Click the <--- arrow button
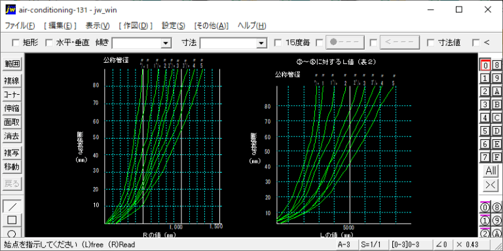 (400, 42)
